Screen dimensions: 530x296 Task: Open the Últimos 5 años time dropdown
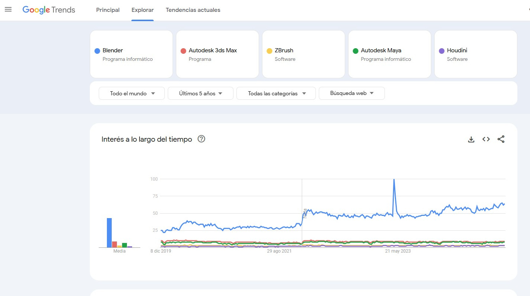pos(200,93)
